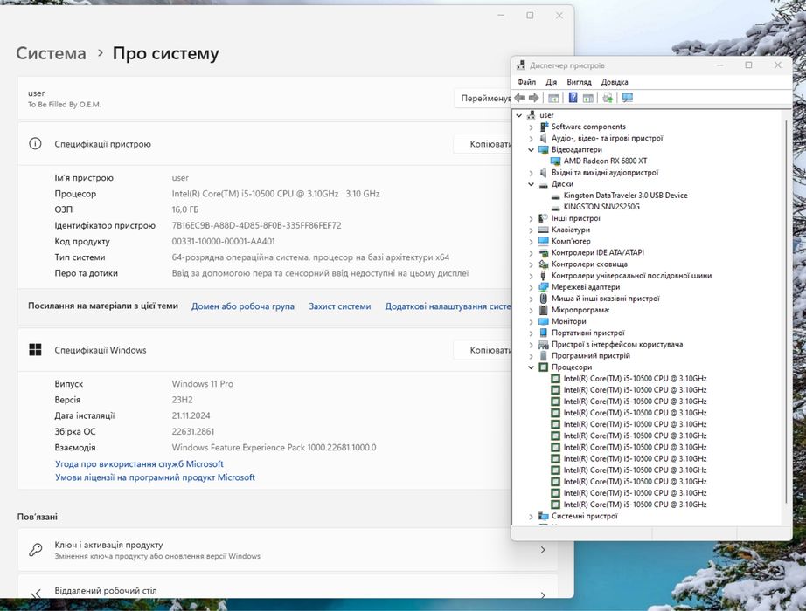The width and height of the screenshot is (806, 611).
Task: Click the Back arrow in Device Manager toolbar
Action: click(520, 98)
